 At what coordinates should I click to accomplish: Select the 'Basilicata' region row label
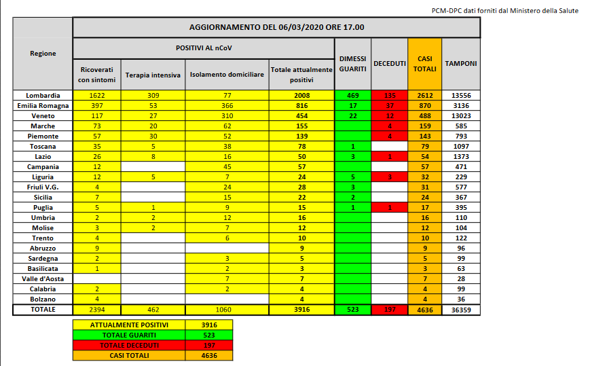tap(43, 268)
